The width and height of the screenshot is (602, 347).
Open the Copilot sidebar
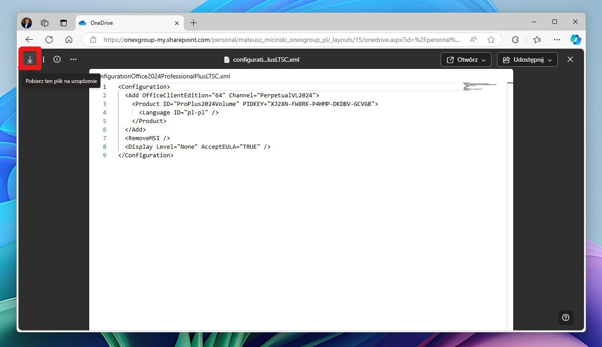click(x=575, y=40)
